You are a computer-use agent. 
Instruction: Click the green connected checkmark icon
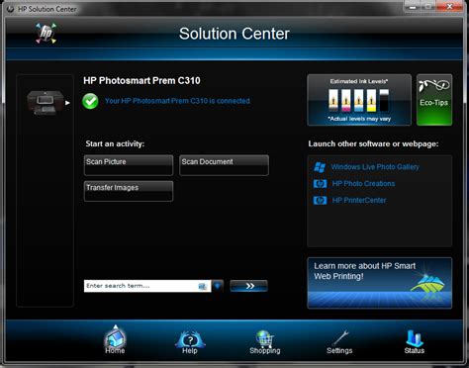coord(90,101)
